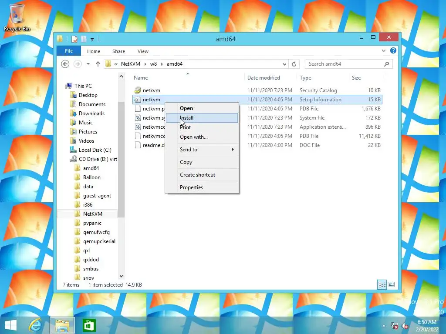This screenshot has width=446, height=334.
Task: Switch to Large icons view layout icon
Action: coord(392,284)
